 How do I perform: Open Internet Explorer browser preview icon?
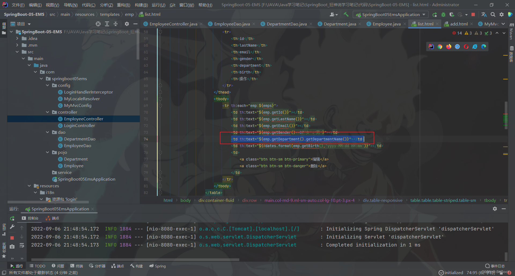click(x=475, y=47)
